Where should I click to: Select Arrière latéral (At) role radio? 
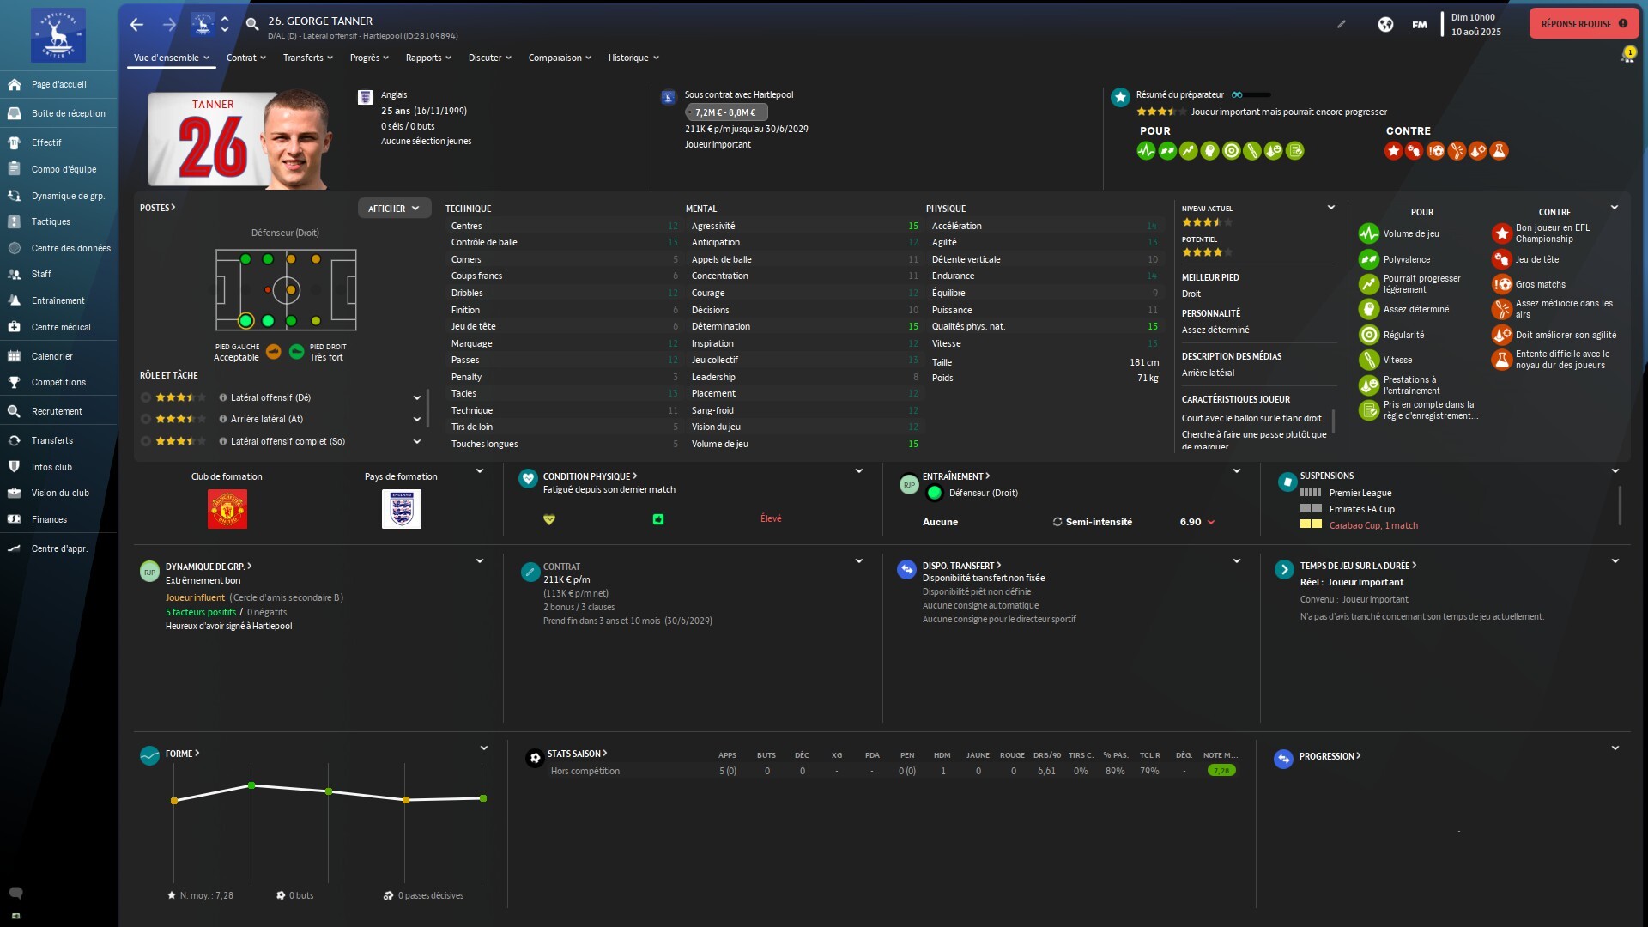pos(146,419)
